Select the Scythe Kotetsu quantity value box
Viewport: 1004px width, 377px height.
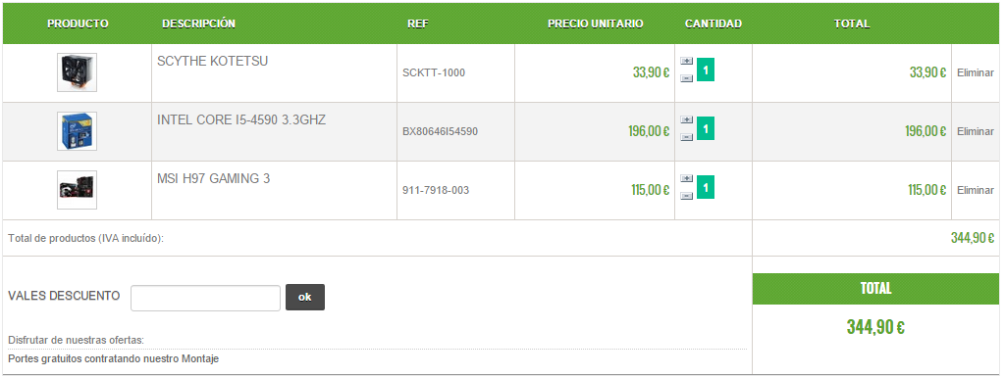(x=706, y=70)
